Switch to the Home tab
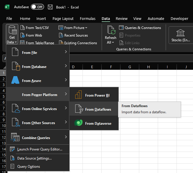The height and width of the screenshot is (173, 193). tap(25, 18)
